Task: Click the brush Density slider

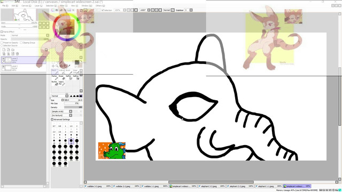Action: pyautogui.click(x=73, y=108)
